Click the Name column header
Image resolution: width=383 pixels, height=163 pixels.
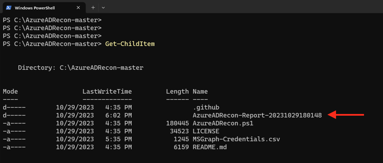tap(200, 92)
